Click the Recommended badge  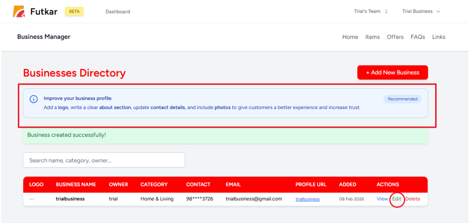(402, 99)
